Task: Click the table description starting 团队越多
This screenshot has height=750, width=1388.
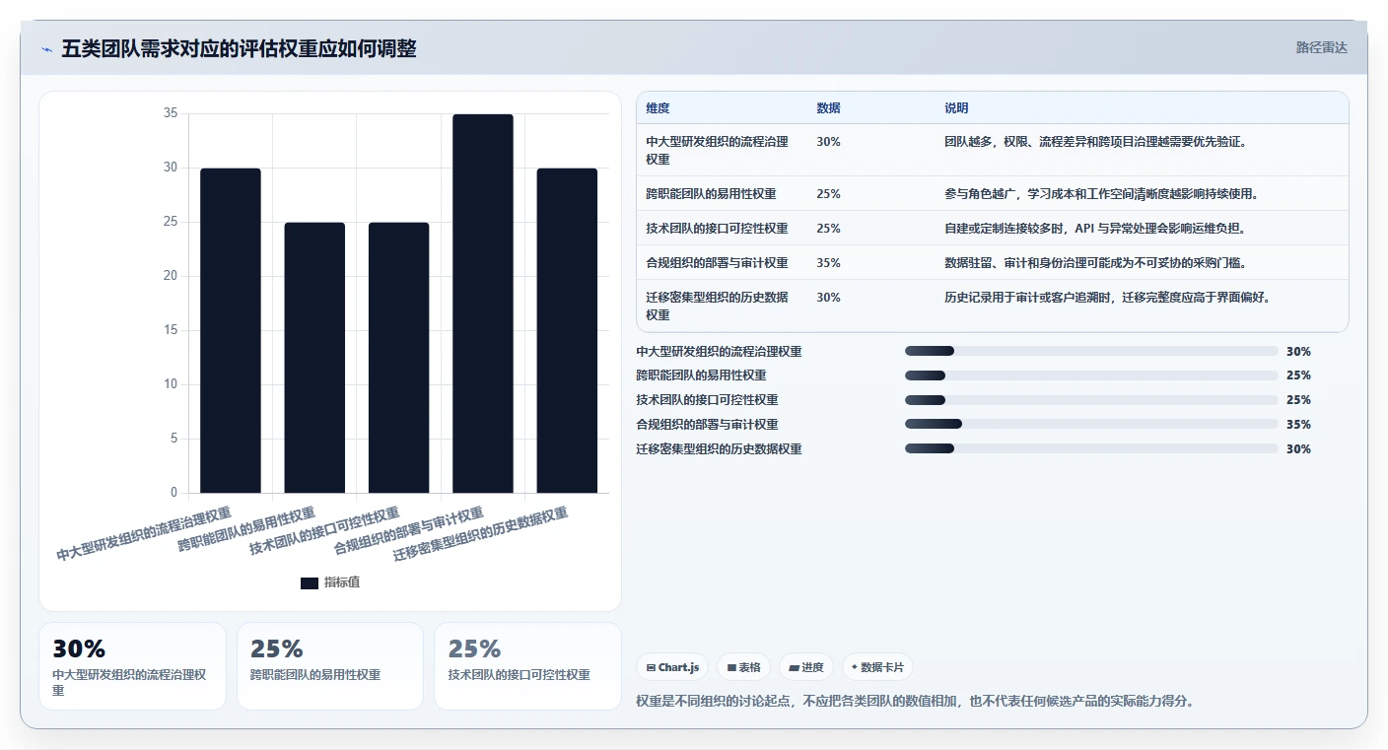Action: [x=1095, y=142]
